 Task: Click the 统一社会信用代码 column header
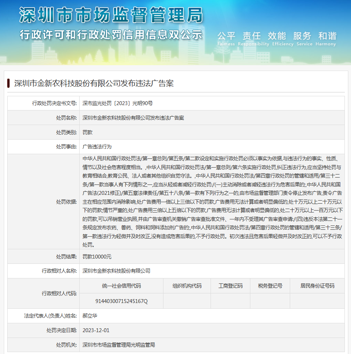coord(121,286)
